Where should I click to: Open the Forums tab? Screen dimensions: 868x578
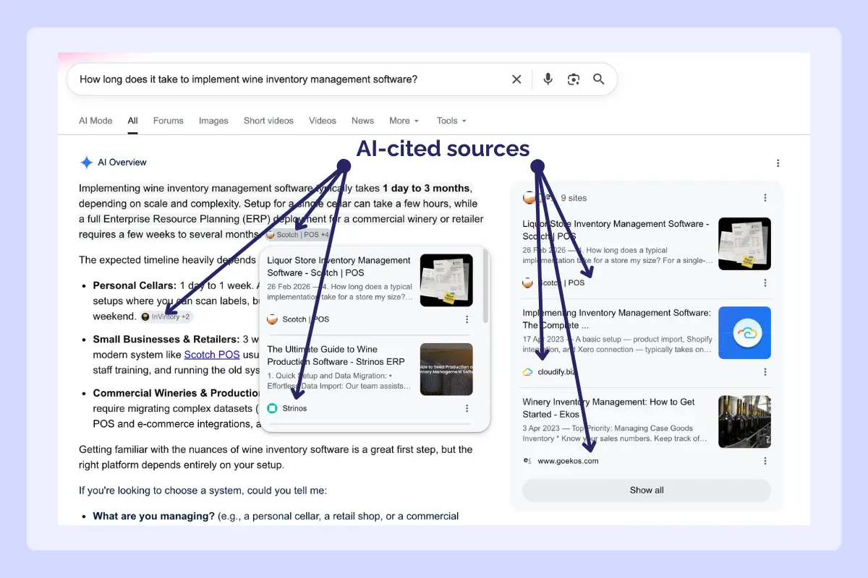coord(169,121)
